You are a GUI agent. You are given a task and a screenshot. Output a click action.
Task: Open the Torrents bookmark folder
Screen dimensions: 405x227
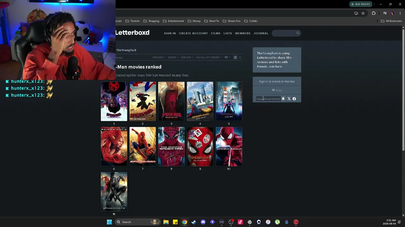(133, 21)
